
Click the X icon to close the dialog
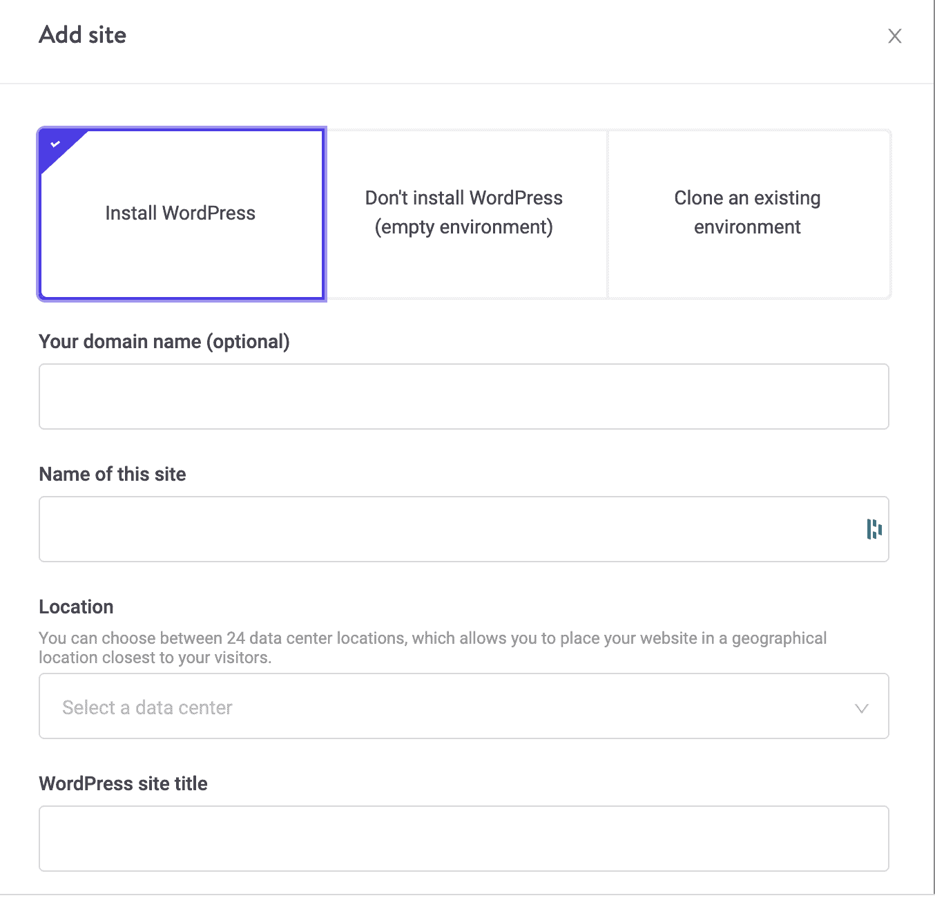click(x=894, y=36)
